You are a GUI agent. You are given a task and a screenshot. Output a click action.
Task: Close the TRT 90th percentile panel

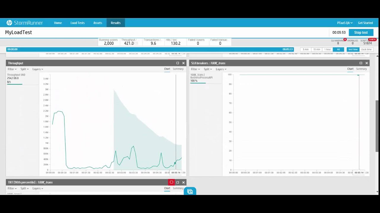183,182
